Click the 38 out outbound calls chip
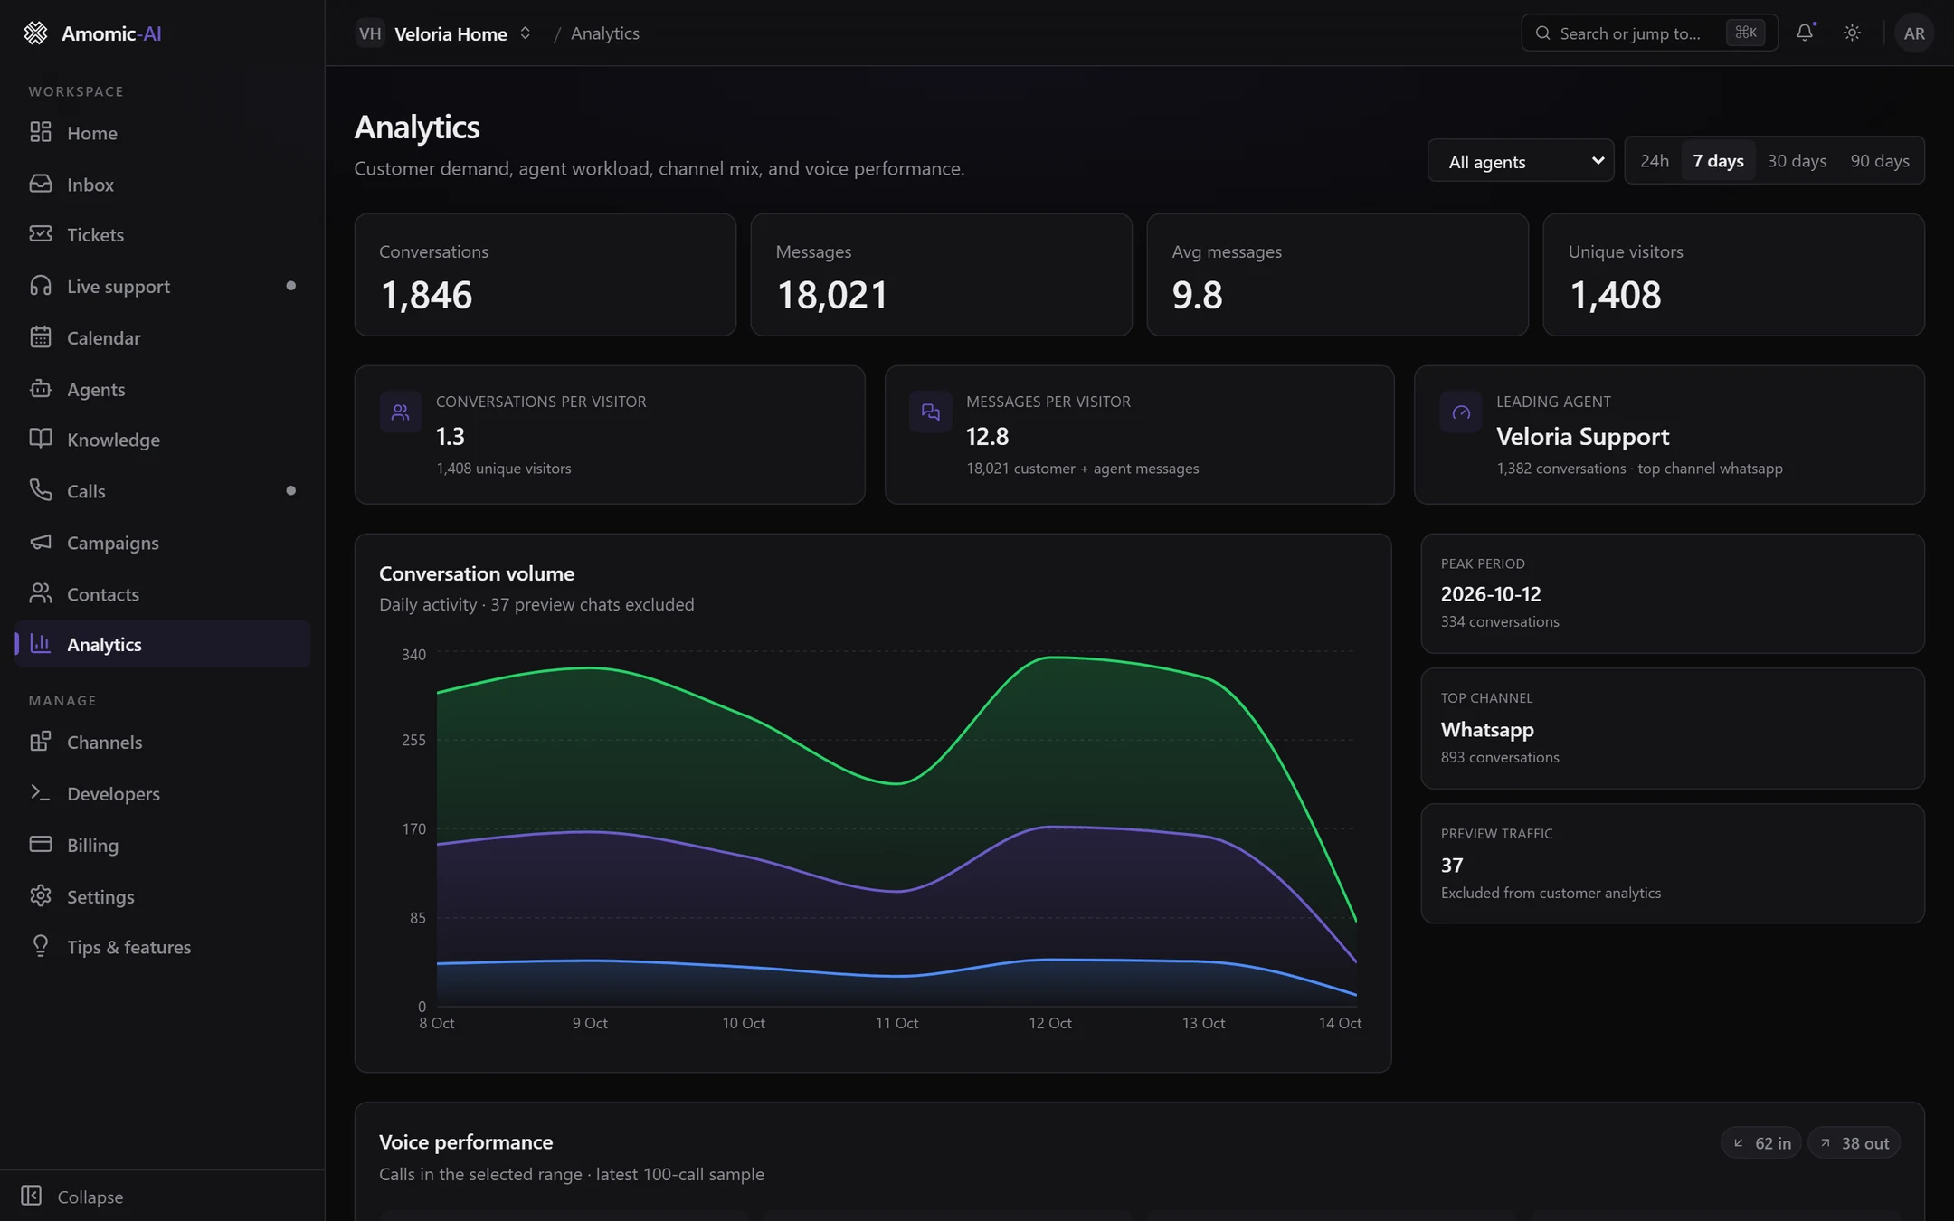This screenshot has height=1221, width=1954. click(1854, 1143)
